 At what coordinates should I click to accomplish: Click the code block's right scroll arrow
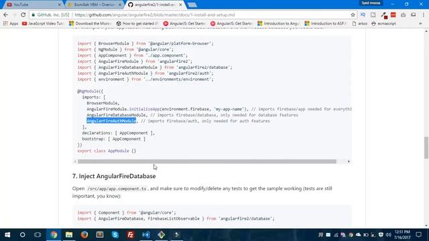click(349, 161)
